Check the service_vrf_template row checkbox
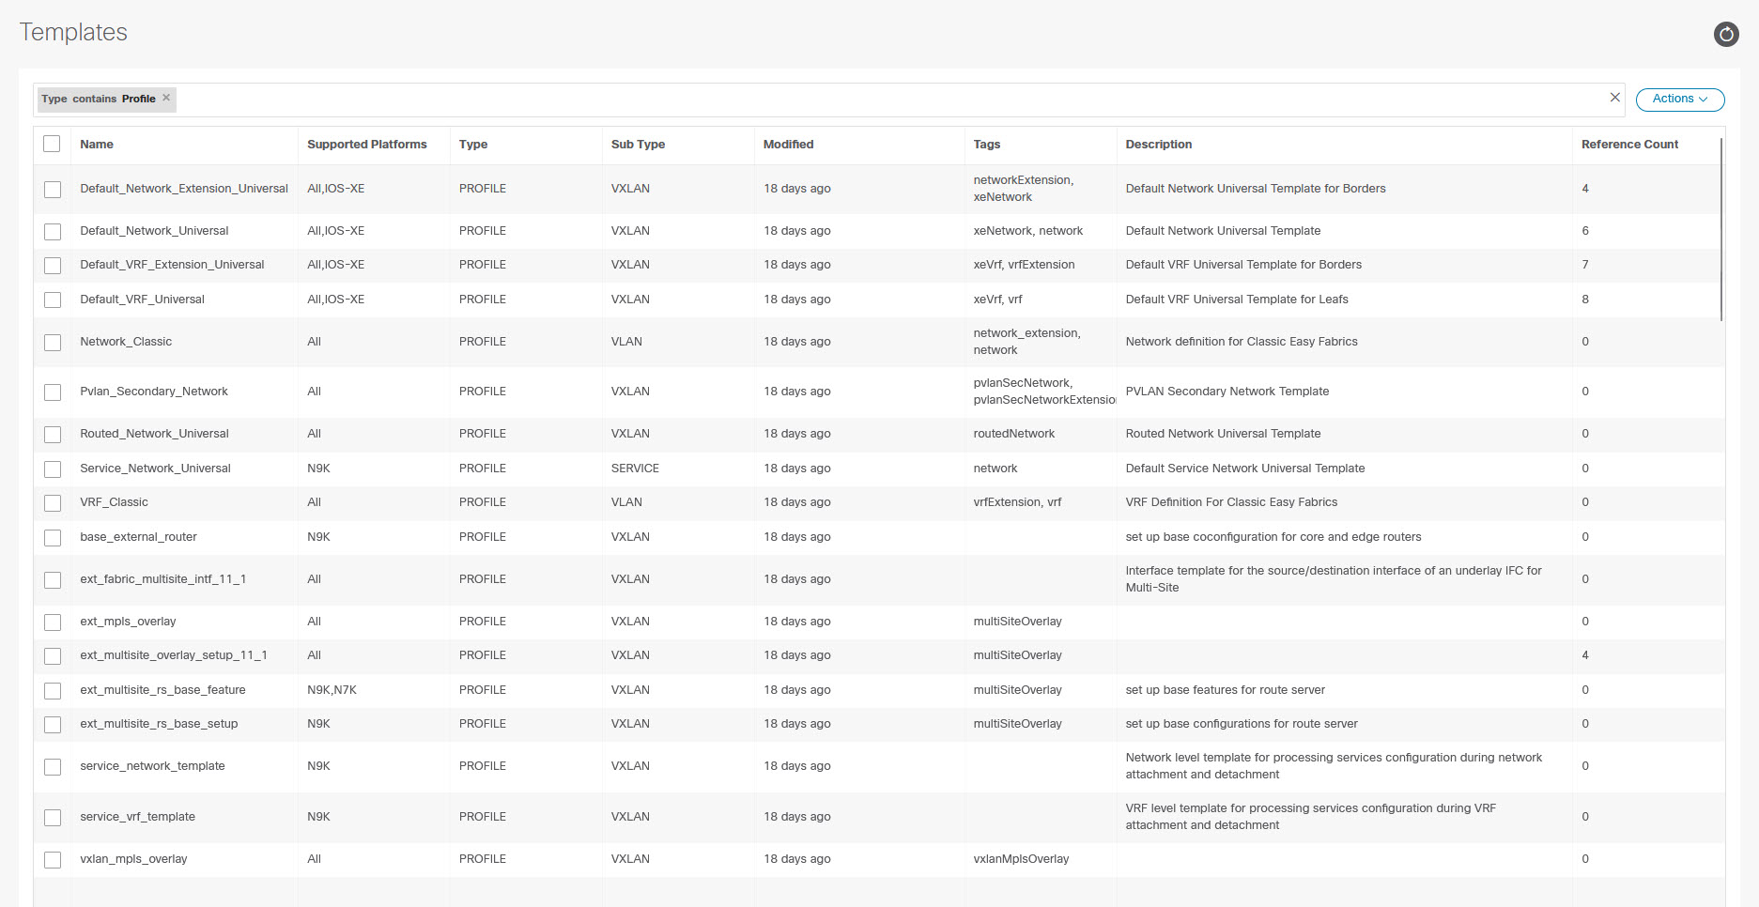Viewport: 1759px width, 907px height. click(53, 818)
